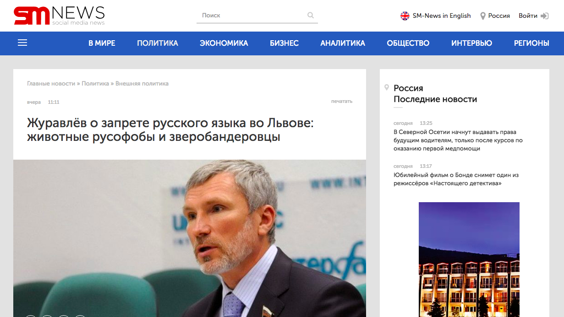Go to the ЭКОНОМИКА section
Viewport: 564px width, 317px height.
[x=224, y=43]
